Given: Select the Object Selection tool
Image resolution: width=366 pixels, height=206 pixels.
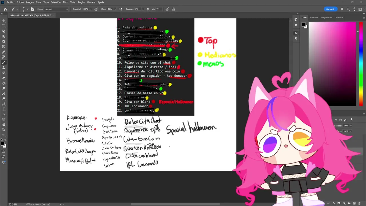Looking at the screenshot, I should pos(4,36).
